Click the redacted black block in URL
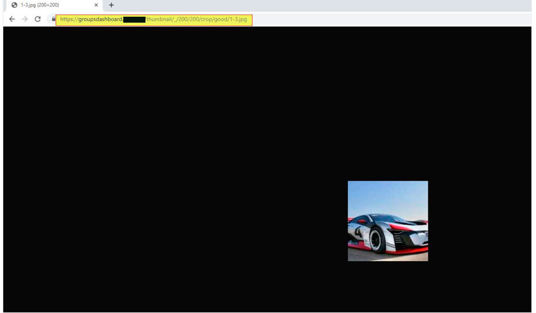 (x=134, y=20)
